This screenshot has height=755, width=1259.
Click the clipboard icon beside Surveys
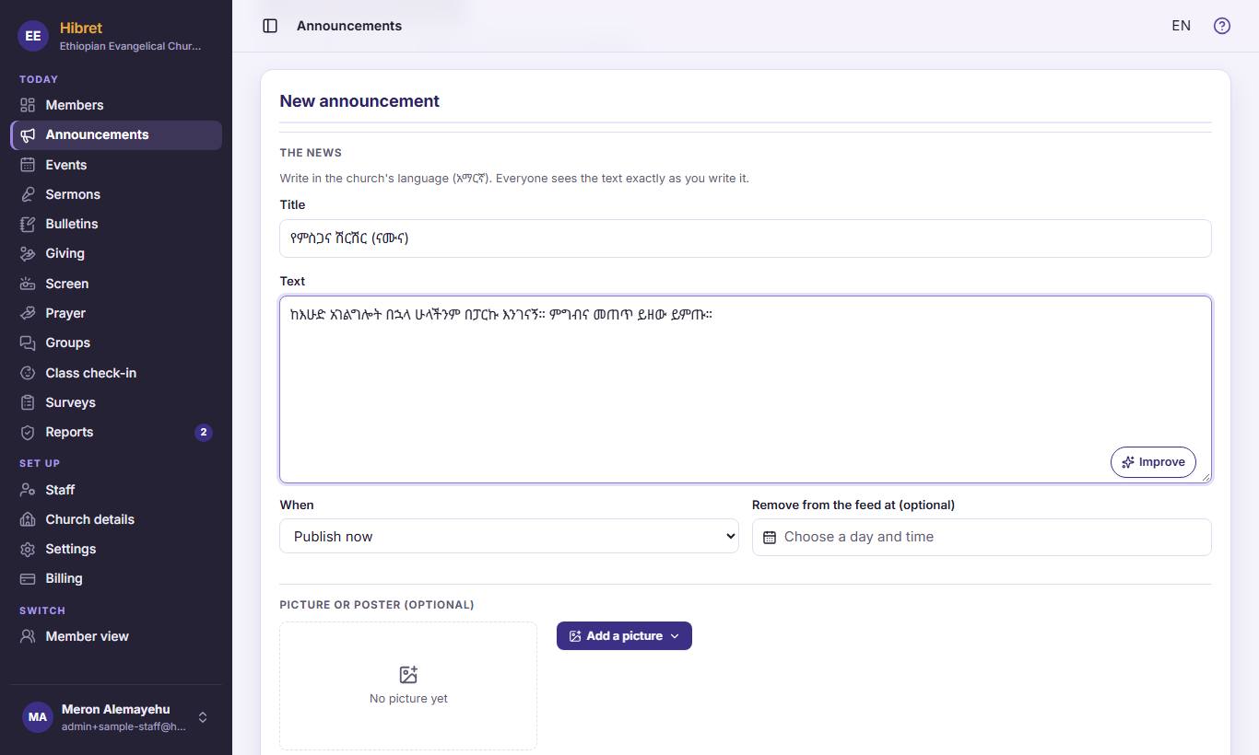pyautogui.click(x=28, y=402)
